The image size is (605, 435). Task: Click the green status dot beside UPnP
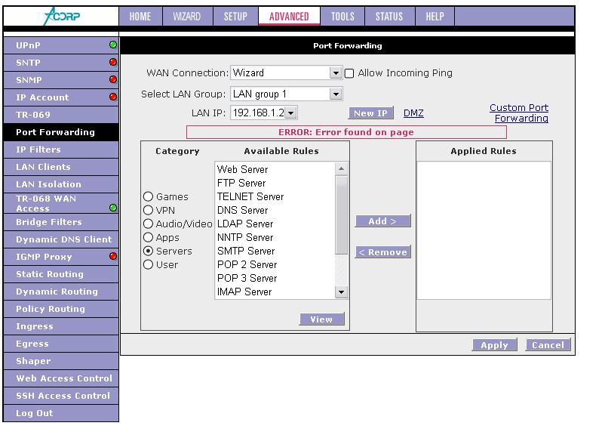point(113,45)
